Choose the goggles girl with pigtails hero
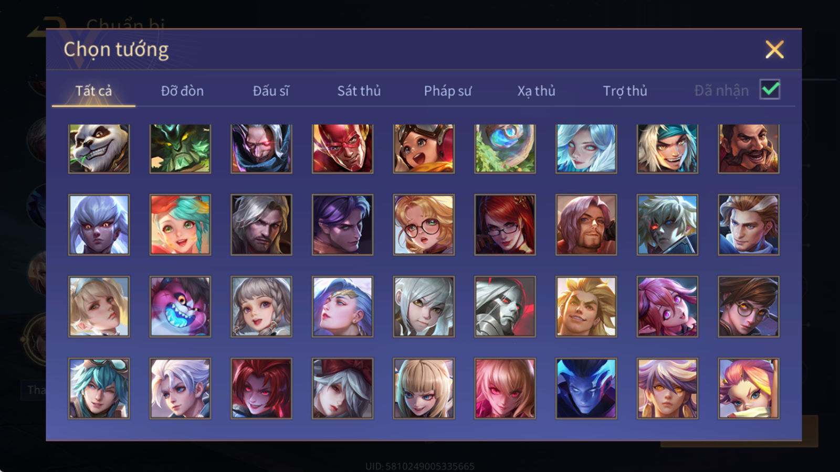Image resolution: width=840 pixels, height=472 pixels. click(424, 148)
